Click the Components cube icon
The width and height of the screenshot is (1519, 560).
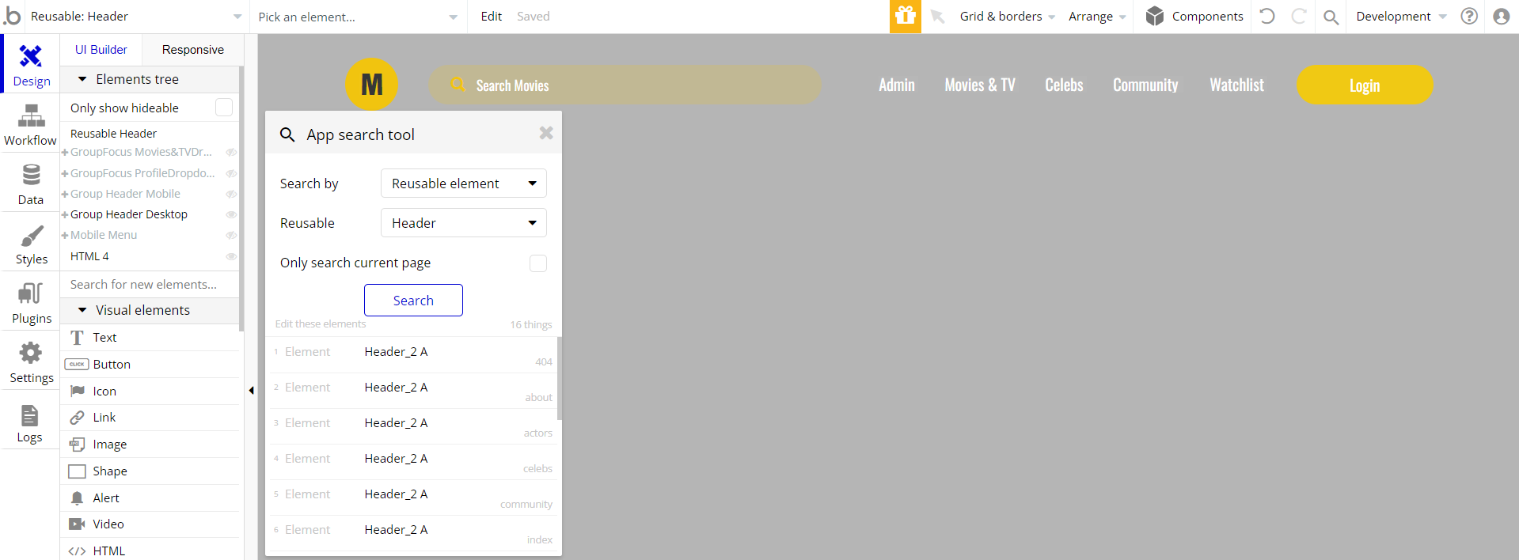coord(1155,16)
